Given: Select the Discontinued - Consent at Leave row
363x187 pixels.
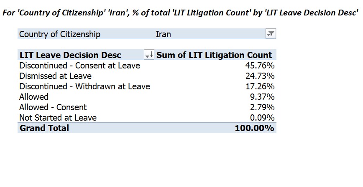Looking at the screenshot, I should [147, 66].
